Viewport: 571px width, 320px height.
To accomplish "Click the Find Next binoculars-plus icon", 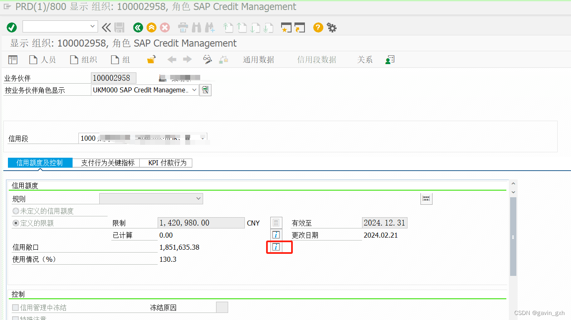I will pos(210,28).
